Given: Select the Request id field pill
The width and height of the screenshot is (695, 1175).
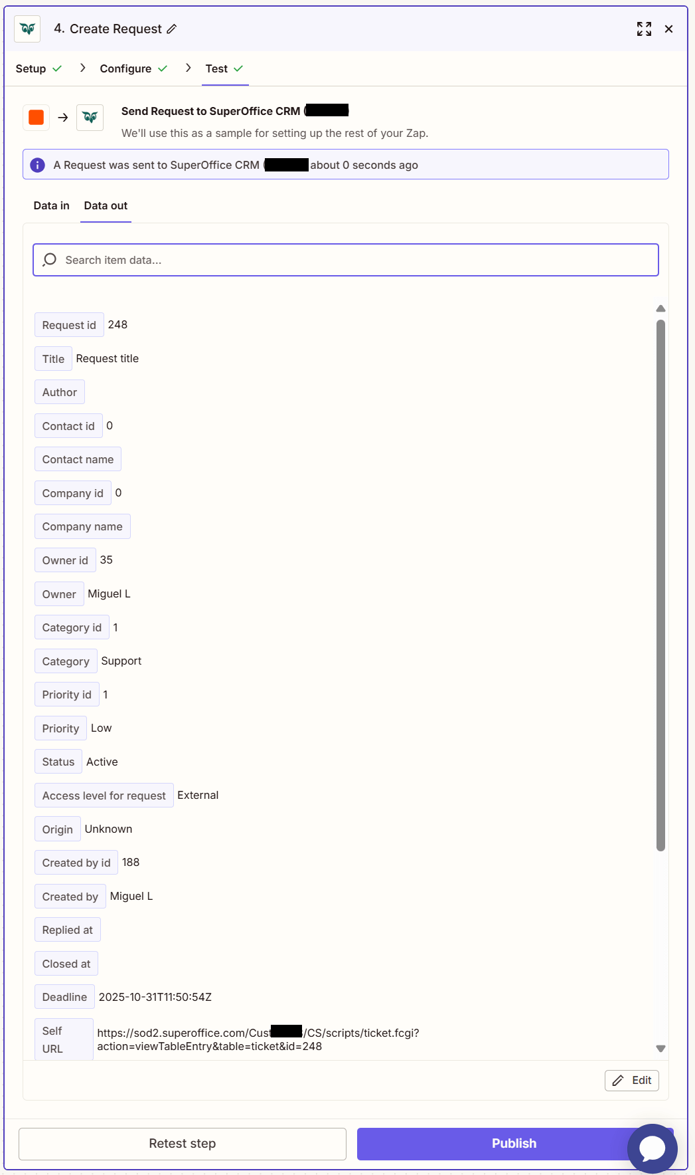Looking at the screenshot, I should [68, 325].
